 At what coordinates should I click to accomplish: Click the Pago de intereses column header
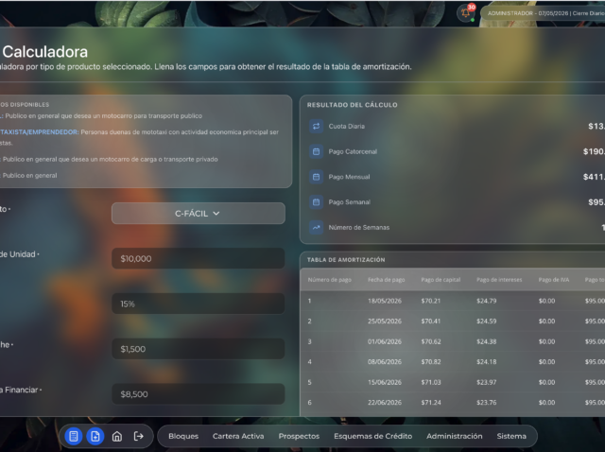(x=499, y=280)
